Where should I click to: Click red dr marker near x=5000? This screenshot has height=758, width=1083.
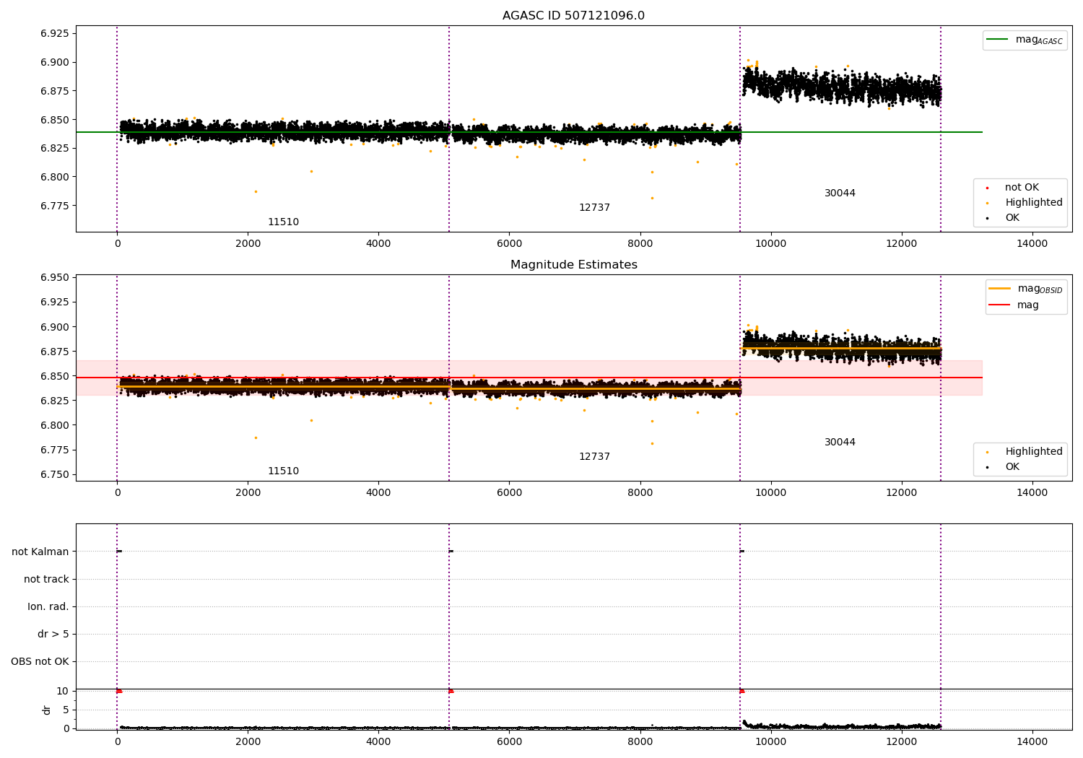[x=451, y=691]
